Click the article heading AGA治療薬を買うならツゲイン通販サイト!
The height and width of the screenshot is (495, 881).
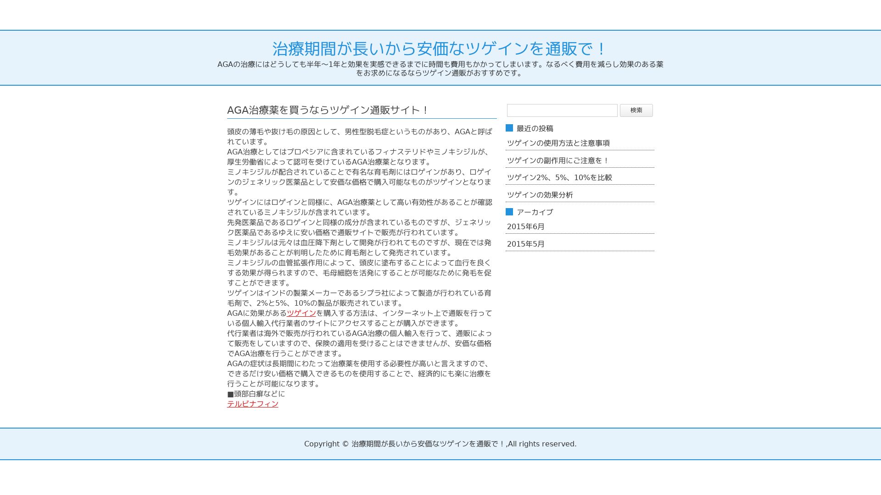pos(328,110)
